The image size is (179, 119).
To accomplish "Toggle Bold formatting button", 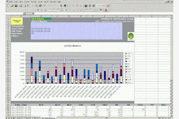I will click(38, 10).
